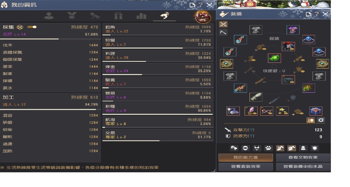Expand the 煉金 skill row
This screenshot has width=350, height=187.
(x=158, y=69)
